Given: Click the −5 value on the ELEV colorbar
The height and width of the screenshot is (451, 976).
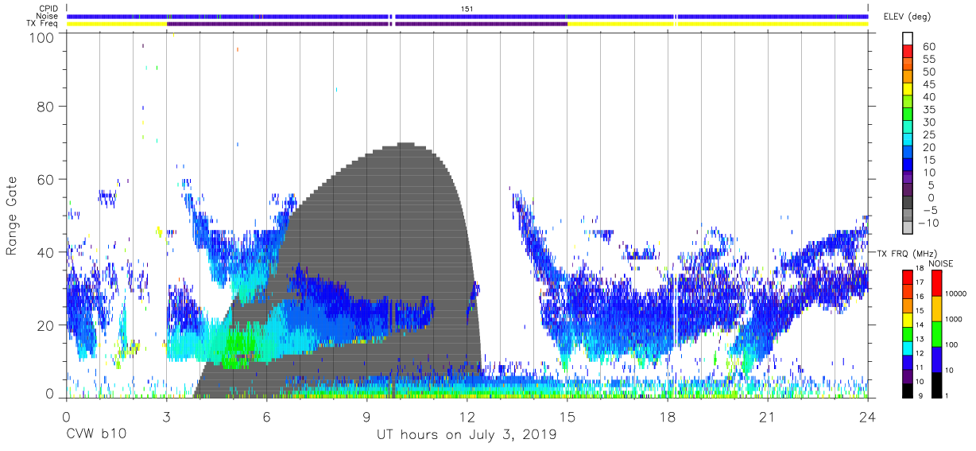Looking at the screenshot, I should pos(928,210).
